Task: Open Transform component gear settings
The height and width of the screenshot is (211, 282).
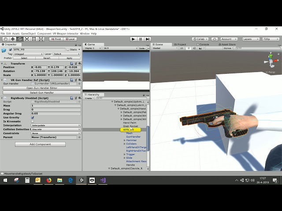Action: pos(80,63)
